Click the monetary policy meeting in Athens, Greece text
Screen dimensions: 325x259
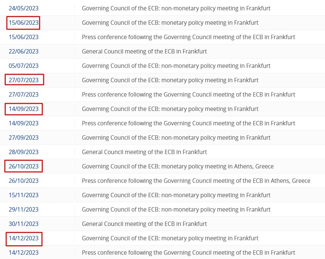(178, 166)
